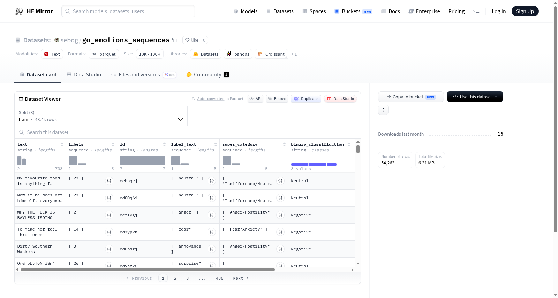The height and width of the screenshot is (298, 558).
Task: Click the Datasets library tag
Action: click(x=206, y=54)
